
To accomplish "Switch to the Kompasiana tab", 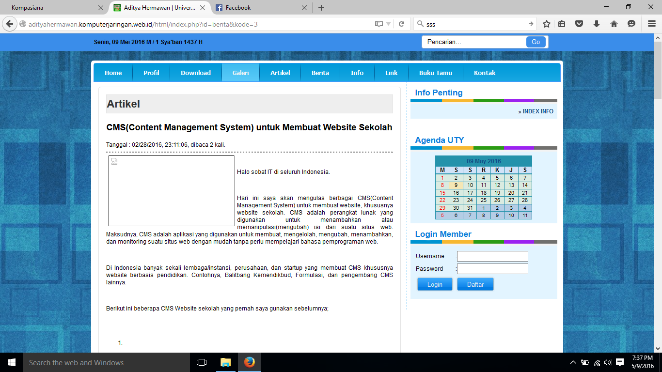I will (53, 8).
